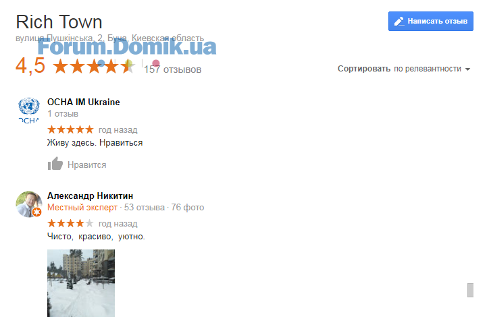
Task: Click the four-star rating in Никитин's review
Action: coord(70,223)
